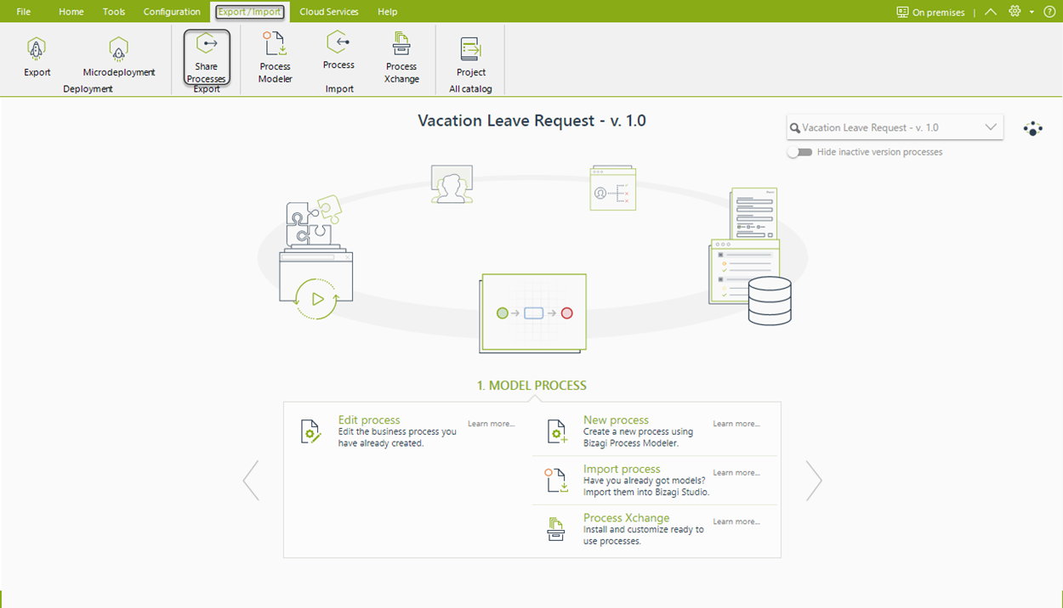Click the process search field magnifier
Image resolution: width=1063 pixels, height=608 pixels.
click(795, 128)
